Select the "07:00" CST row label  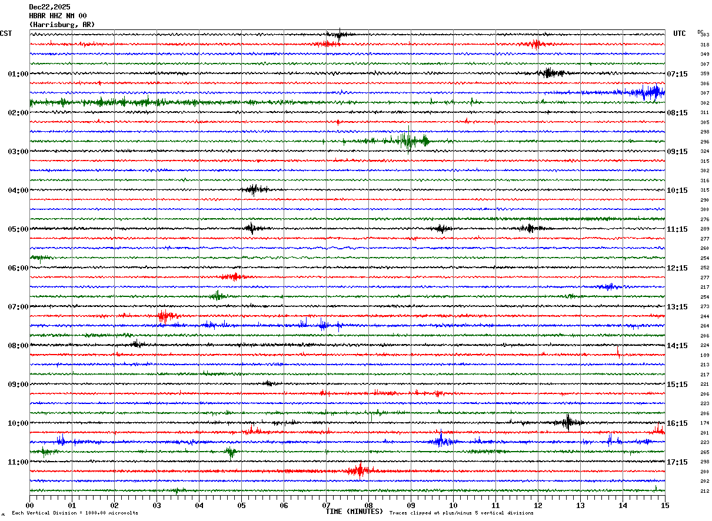[18, 307]
